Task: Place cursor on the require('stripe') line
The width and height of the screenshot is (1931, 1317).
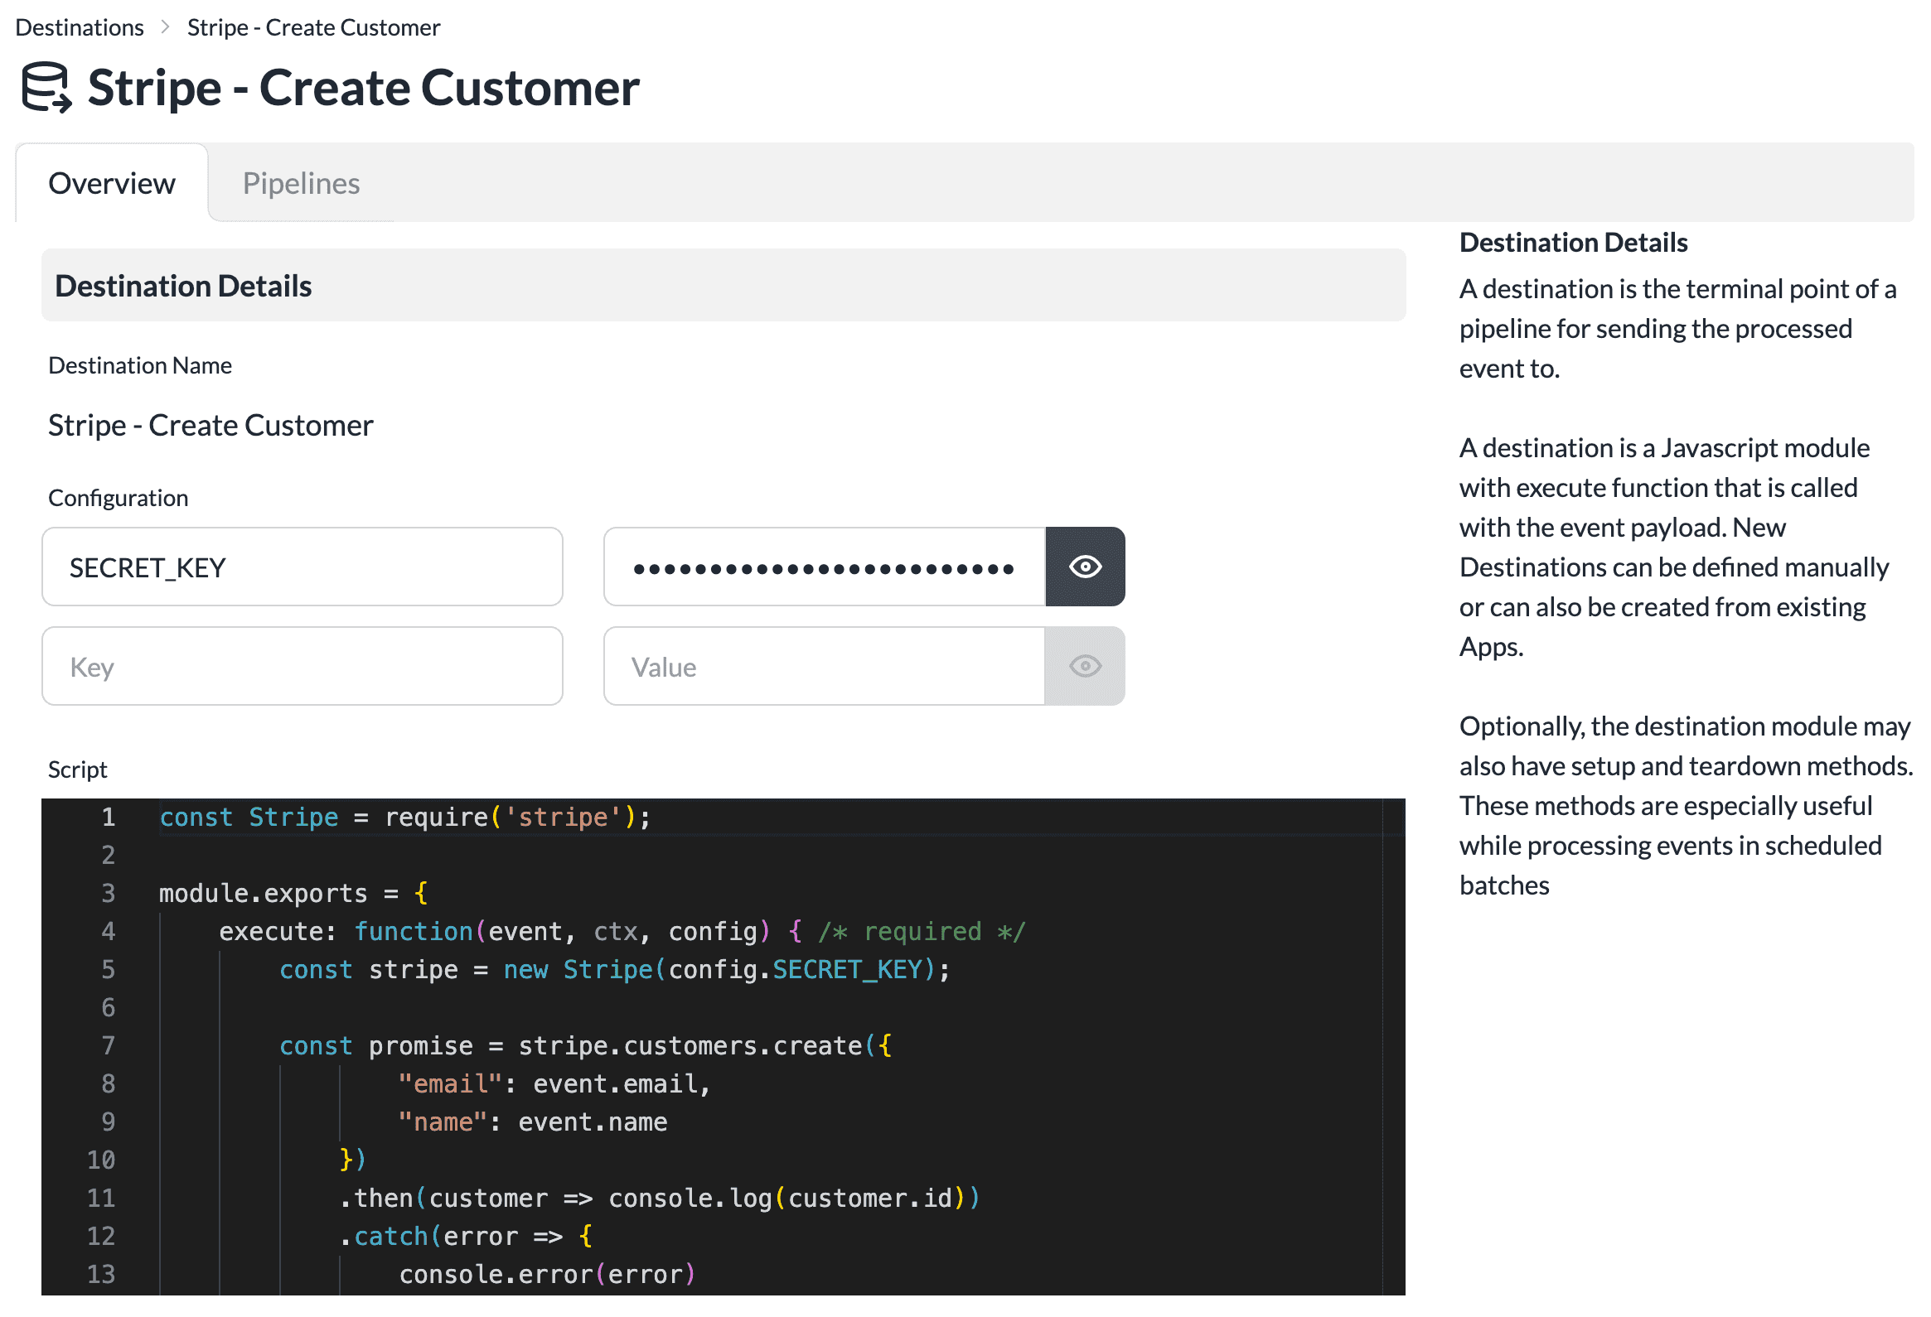Action: pos(405,818)
